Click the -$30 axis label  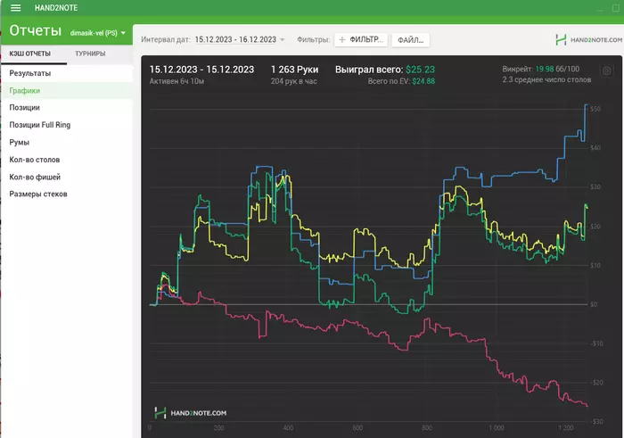pos(595,421)
